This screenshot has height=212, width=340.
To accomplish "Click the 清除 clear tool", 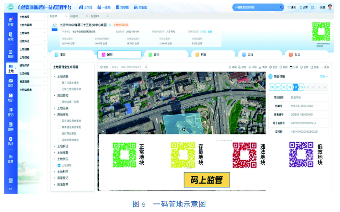I will [263, 67].
